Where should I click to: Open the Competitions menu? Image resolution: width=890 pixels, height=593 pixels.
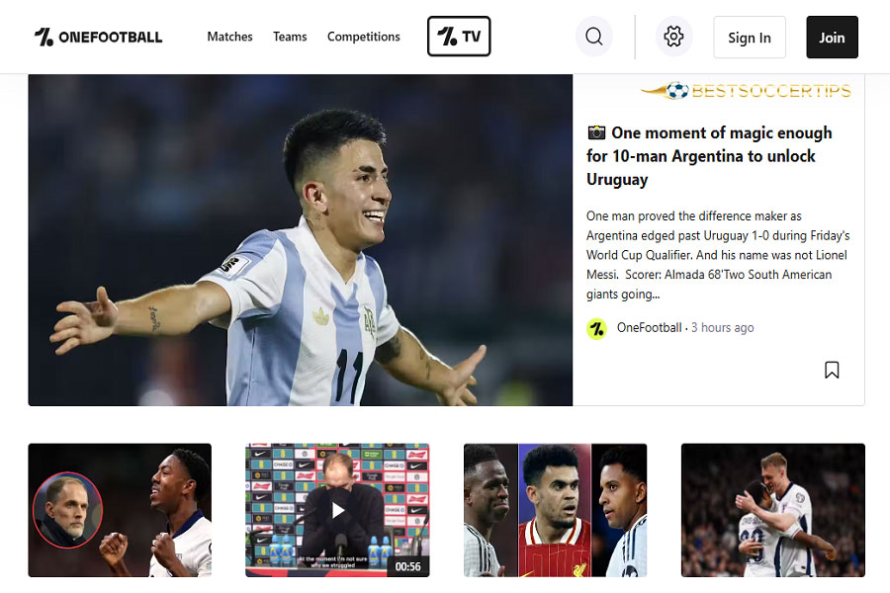pos(364,37)
